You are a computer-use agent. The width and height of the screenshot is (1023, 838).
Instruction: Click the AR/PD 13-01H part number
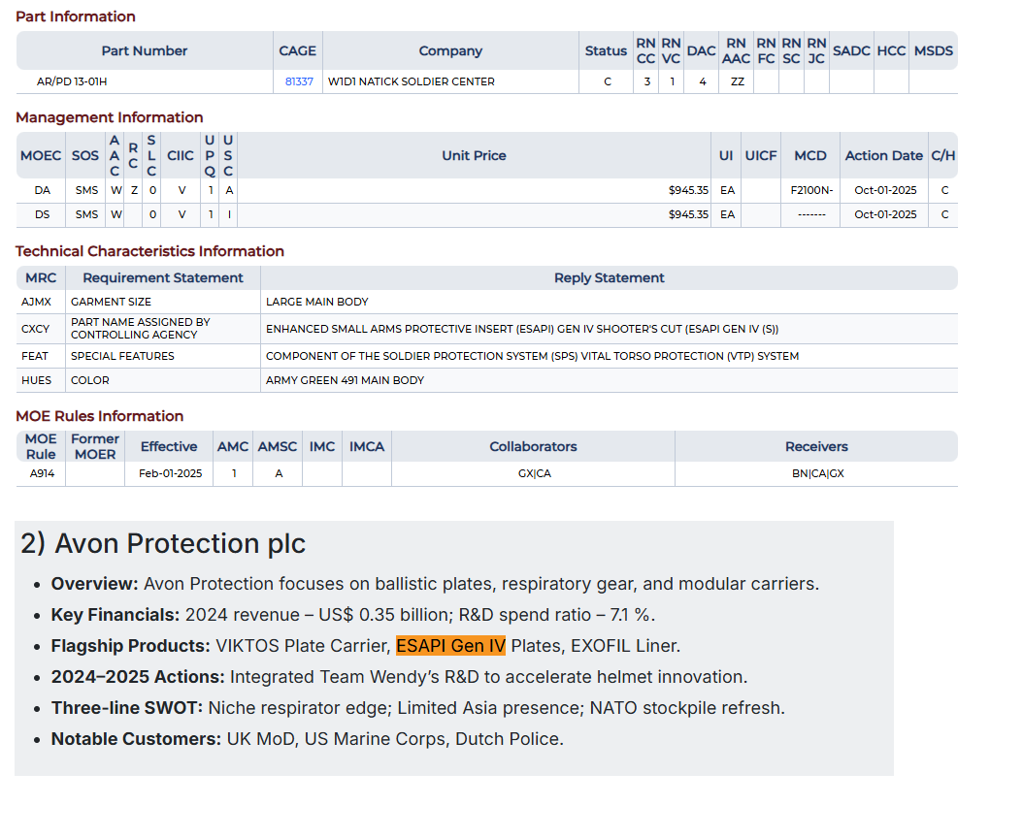tap(72, 81)
